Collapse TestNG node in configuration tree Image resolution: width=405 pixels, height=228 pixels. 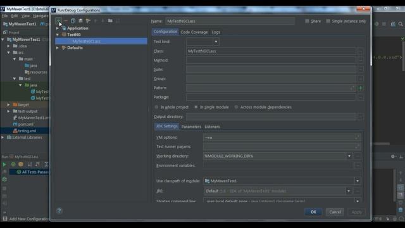pos(58,35)
